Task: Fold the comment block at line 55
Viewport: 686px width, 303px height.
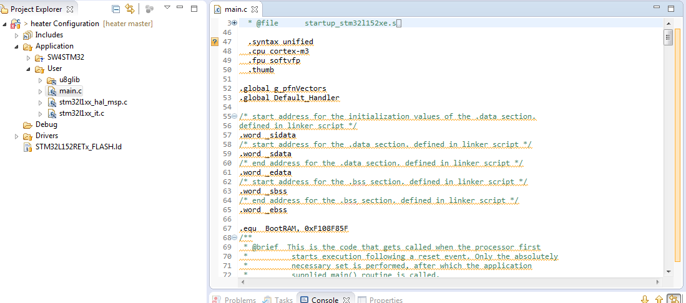Action: click(234, 116)
